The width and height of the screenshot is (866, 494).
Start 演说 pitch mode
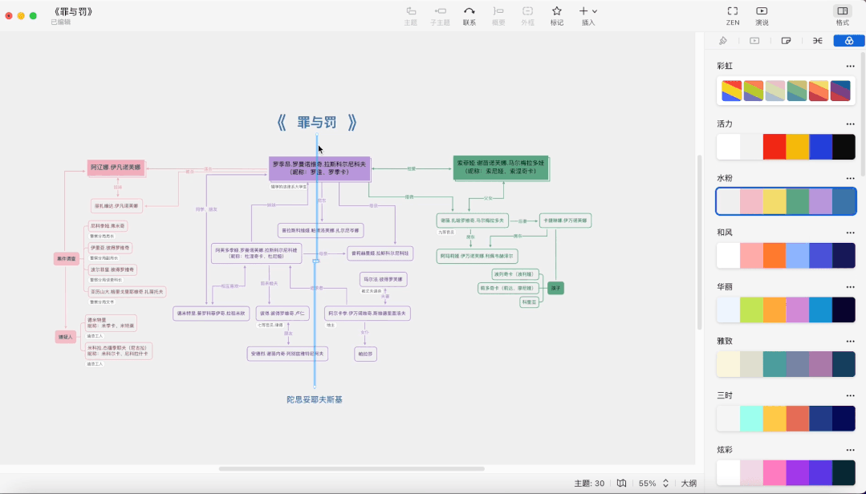click(762, 11)
